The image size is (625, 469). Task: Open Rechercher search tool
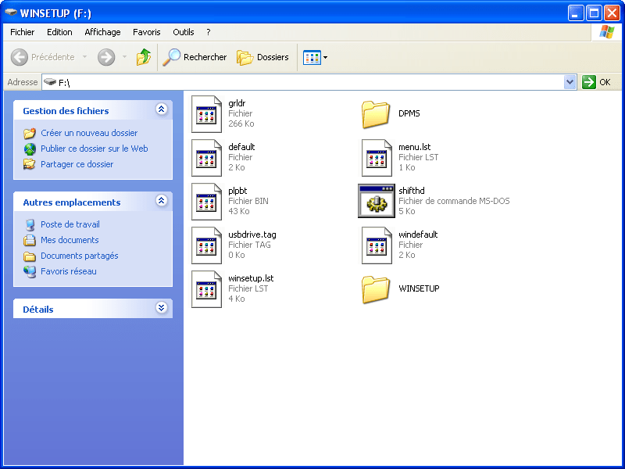tap(195, 57)
